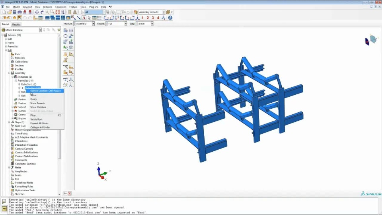The height and width of the screenshot is (215, 382).
Task: Choose Collapse All Under in context menu
Action: 45,127
